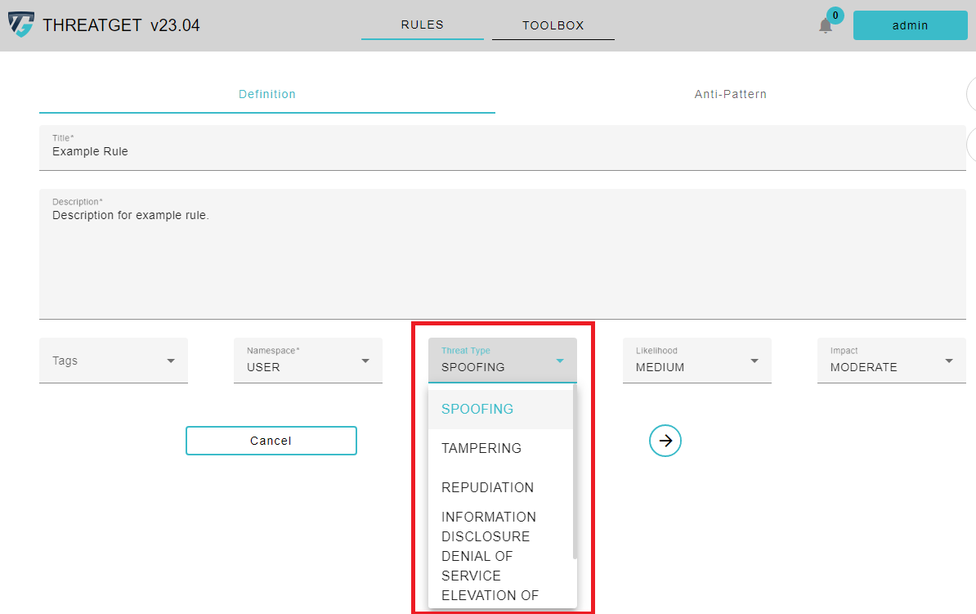Switch to the RULES tab
Image resolution: width=976 pixels, height=614 pixels.
coord(422,25)
